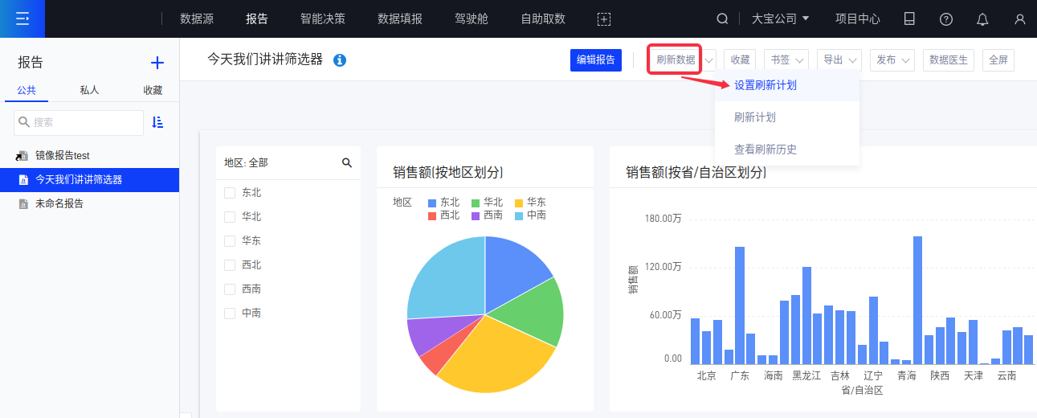
Task: Click the blue info icon beside report title
Action: coord(340,60)
